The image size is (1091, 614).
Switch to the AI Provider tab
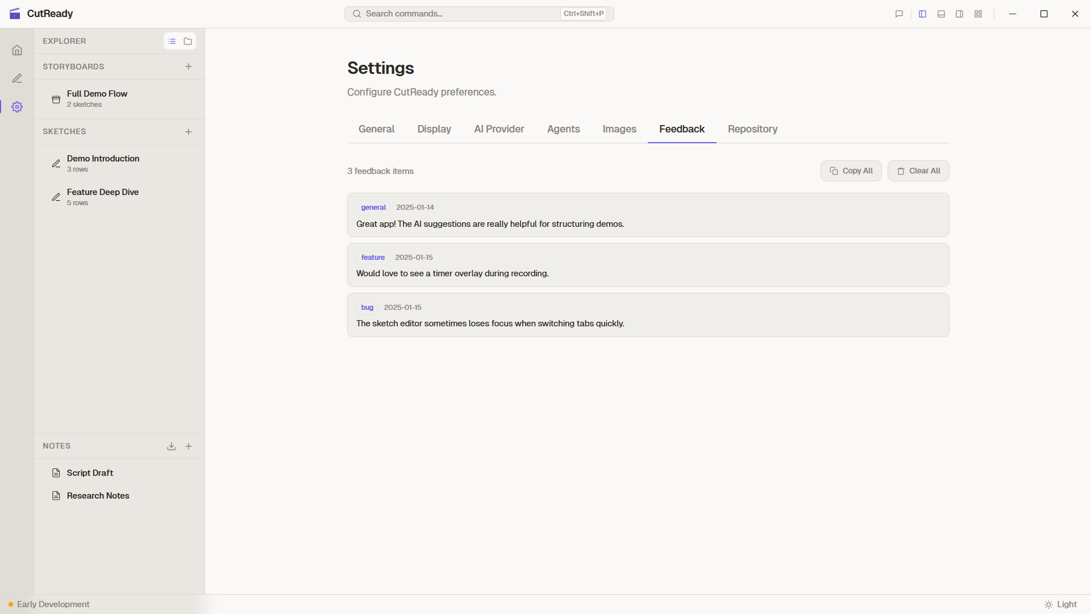pos(499,129)
